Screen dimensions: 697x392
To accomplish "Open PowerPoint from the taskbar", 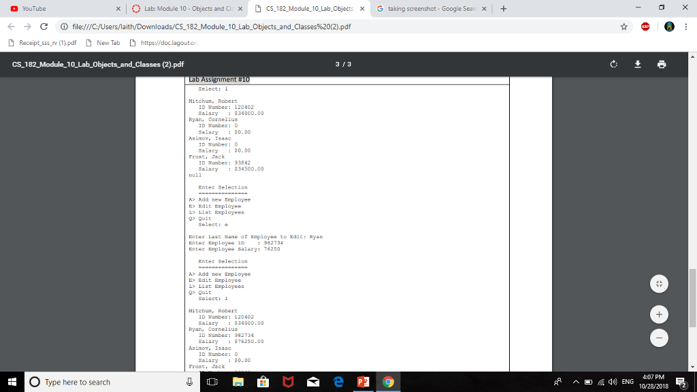I will [363, 382].
